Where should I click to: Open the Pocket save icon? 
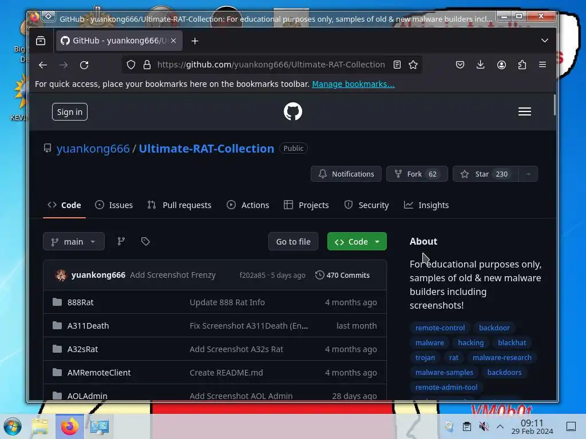coord(460,65)
